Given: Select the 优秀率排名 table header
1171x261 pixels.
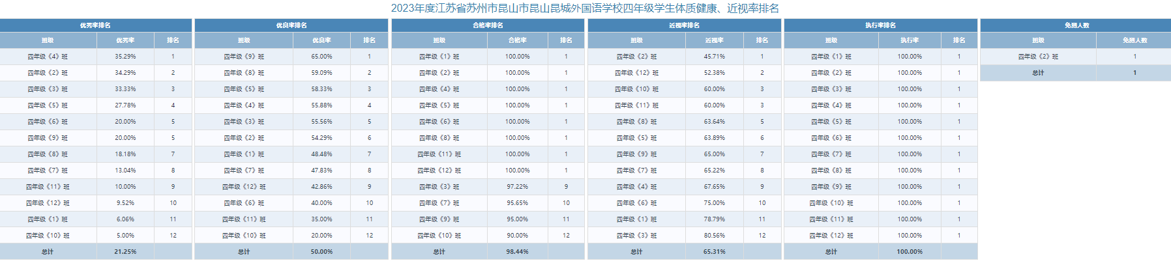Looking at the screenshot, I should [x=96, y=25].
